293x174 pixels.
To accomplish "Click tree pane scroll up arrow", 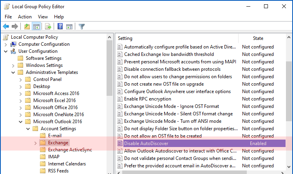I will (110, 37).
